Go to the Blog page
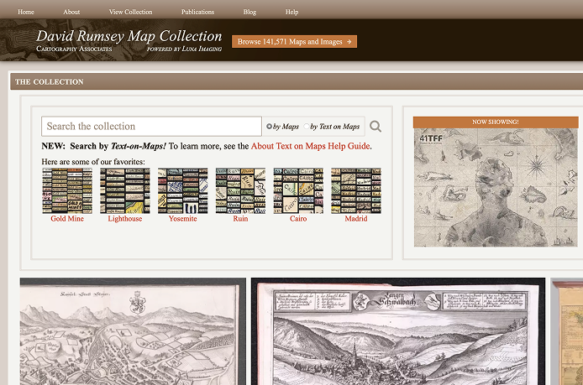Image resolution: width=583 pixels, height=385 pixels. 249,12
